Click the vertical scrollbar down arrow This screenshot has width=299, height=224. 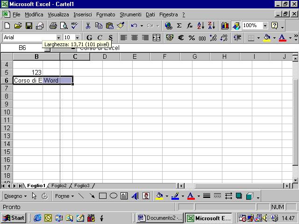click(x=295, y=180)
